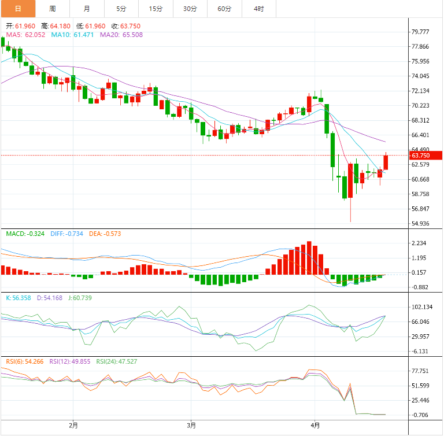444x436 pixels.
Task: Click the MA5: 62.052 label
Action: click(26, 35)
